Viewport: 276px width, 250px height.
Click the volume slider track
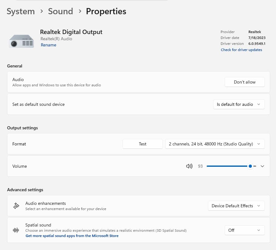pyautogui.click(x=231, y=166)
